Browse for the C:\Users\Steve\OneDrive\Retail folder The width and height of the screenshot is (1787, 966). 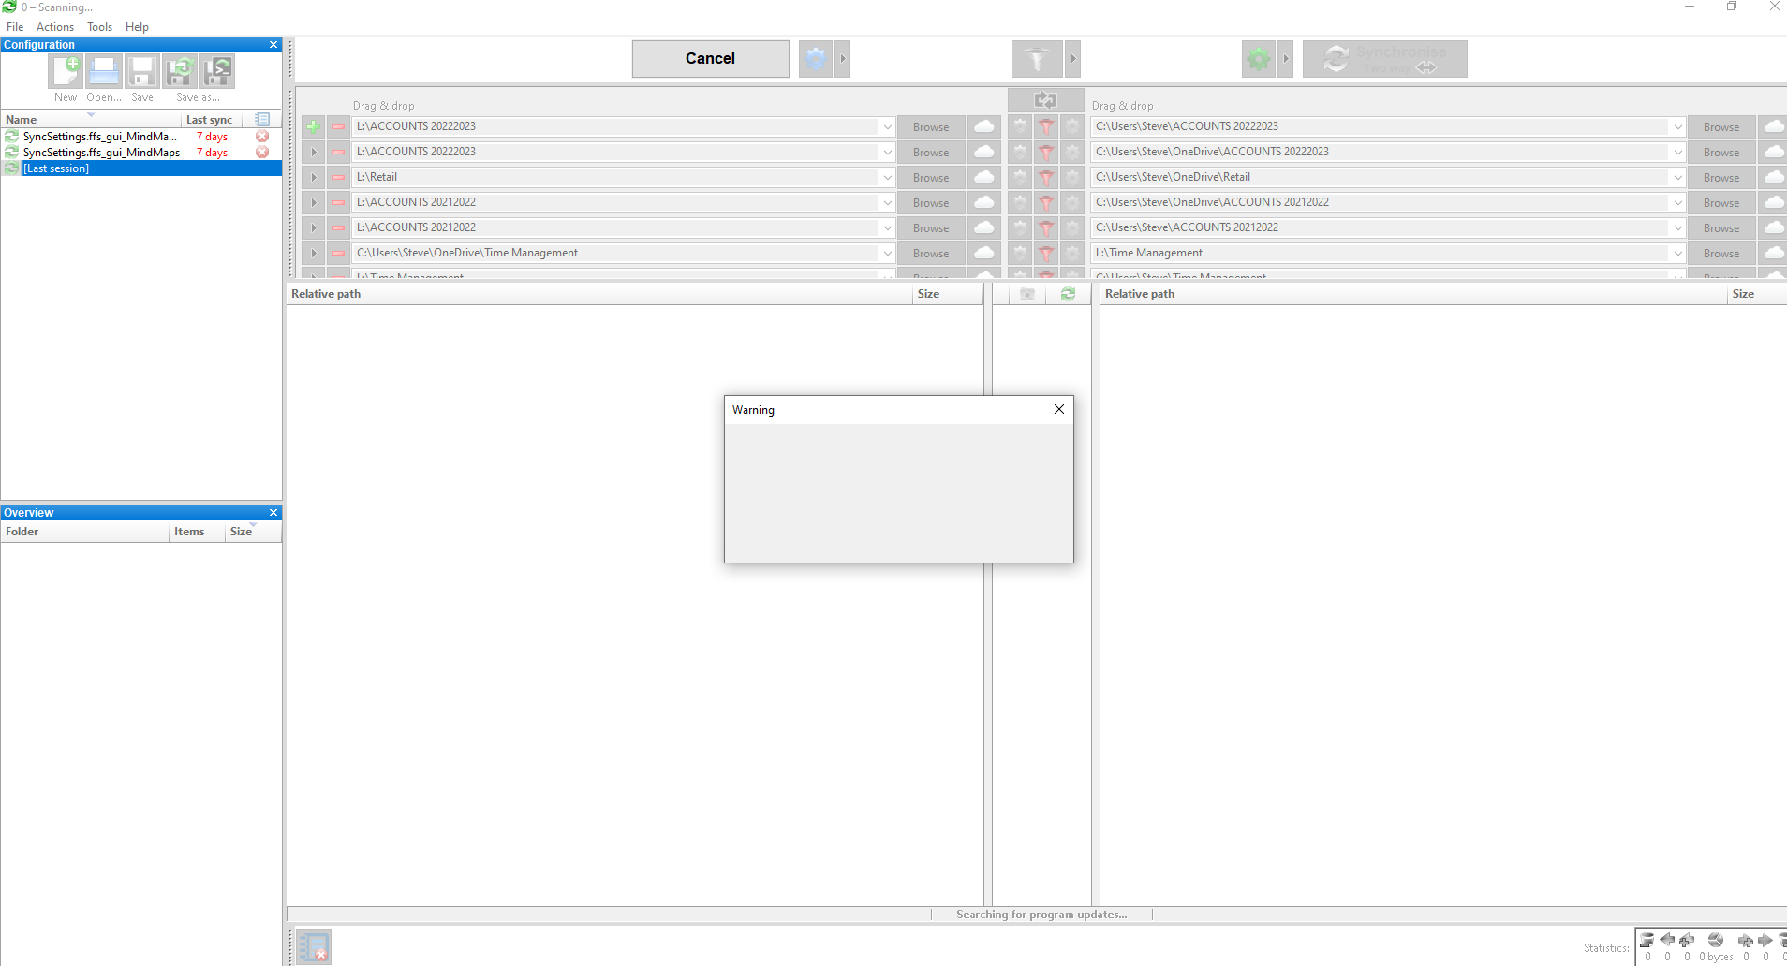coord(1721,177)
